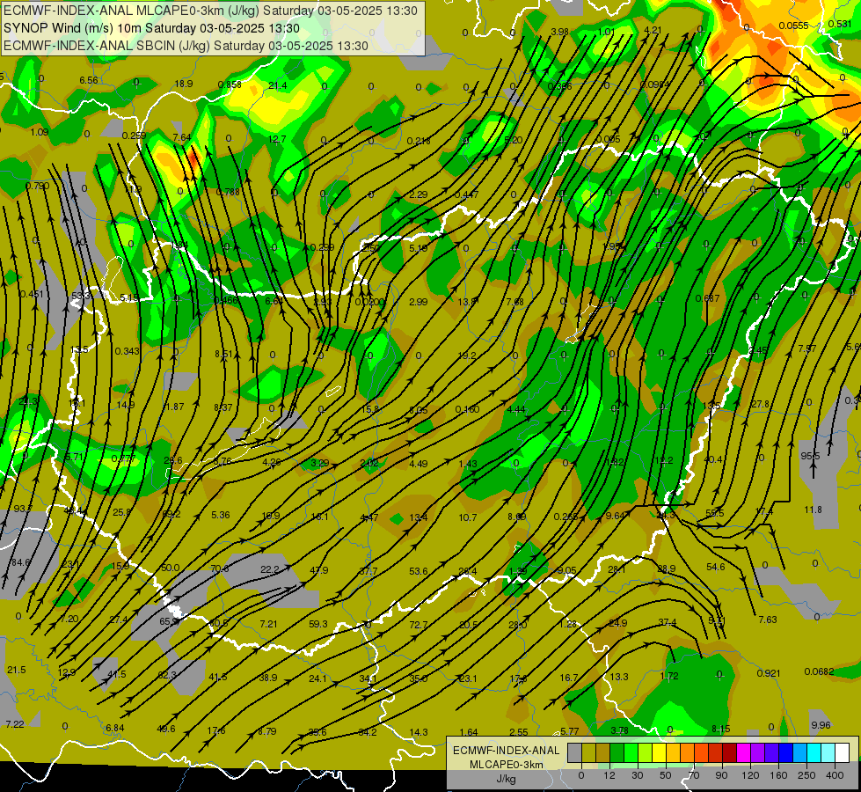
Task: Click the map value 22.2
Action: [x=270, y=570]
